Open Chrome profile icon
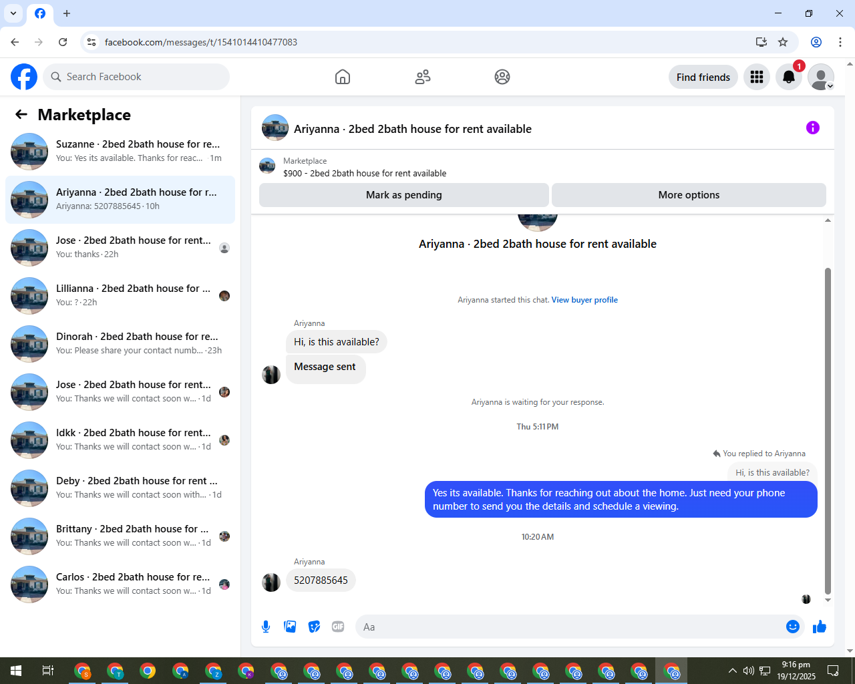 point(816,42)
